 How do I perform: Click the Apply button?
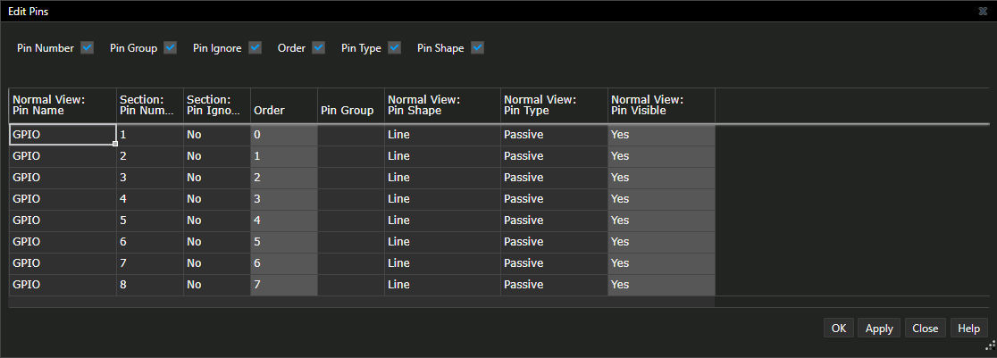879,329
